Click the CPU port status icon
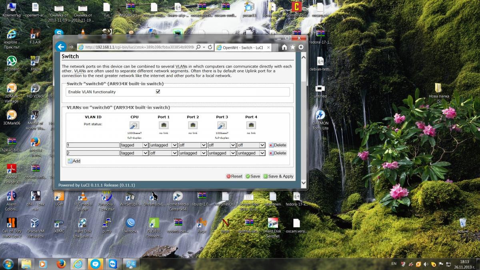 [134, 126]
